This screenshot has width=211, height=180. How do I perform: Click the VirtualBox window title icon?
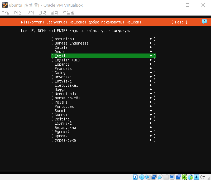tap(5, 5)
